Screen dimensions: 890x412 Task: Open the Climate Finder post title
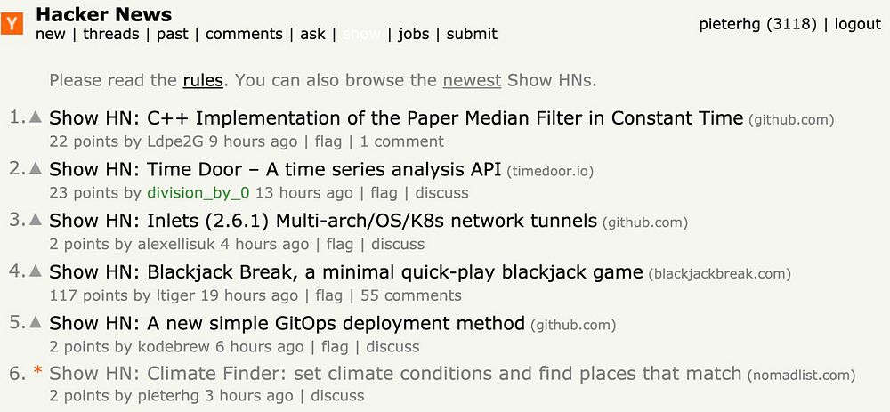395,373
